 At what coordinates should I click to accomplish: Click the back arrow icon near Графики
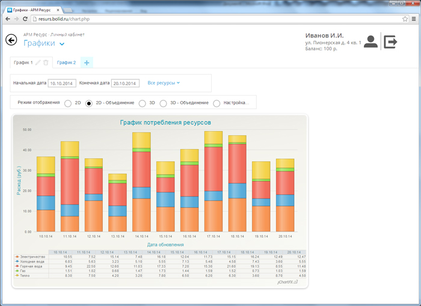pyautogui.click(x=11, y=40)
